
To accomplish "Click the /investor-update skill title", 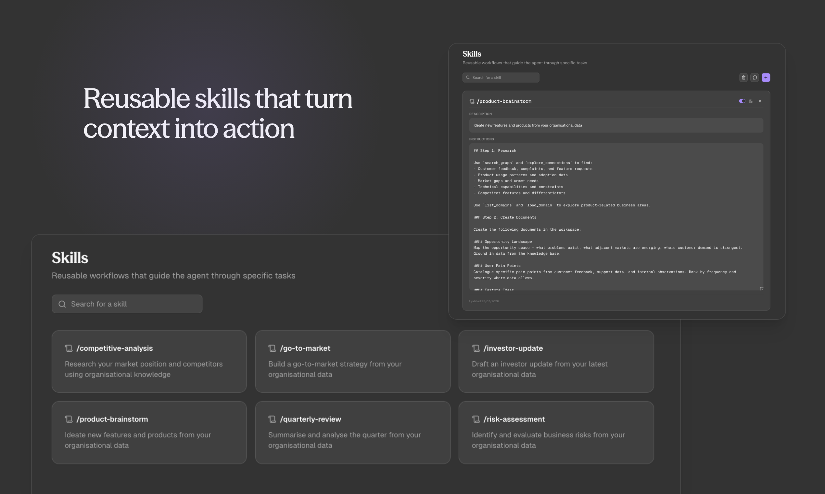I will coord(513,348).
